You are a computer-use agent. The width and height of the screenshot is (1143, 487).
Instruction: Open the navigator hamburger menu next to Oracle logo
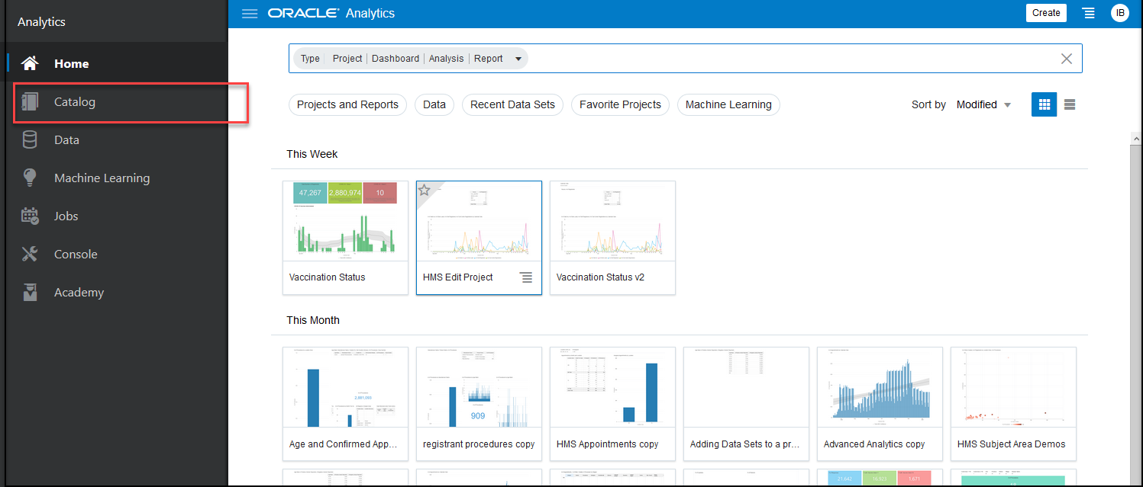pos(249,13)
